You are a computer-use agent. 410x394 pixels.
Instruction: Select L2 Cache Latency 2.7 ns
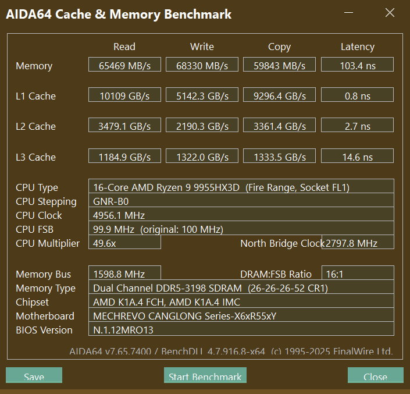pos(357,125)
